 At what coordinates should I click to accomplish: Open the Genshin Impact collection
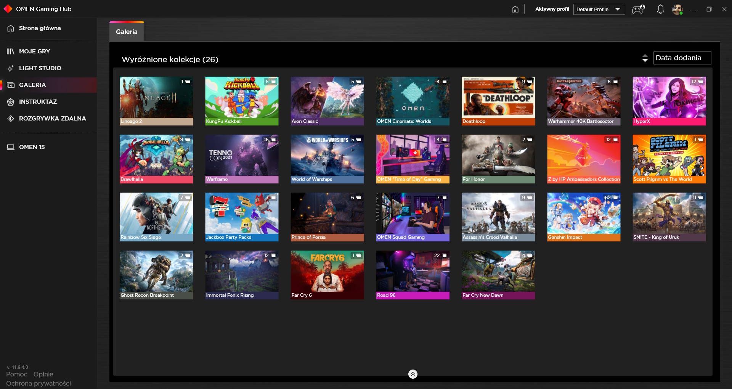click(584, 217)
